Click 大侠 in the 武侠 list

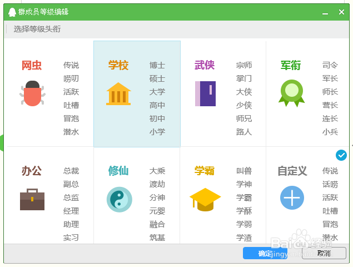(x=244, y=92)
